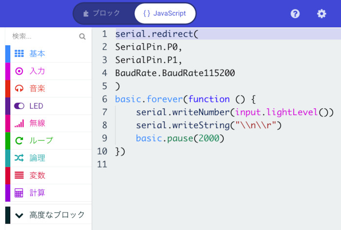Click the 変数 list lines icon

coord(19,175)
